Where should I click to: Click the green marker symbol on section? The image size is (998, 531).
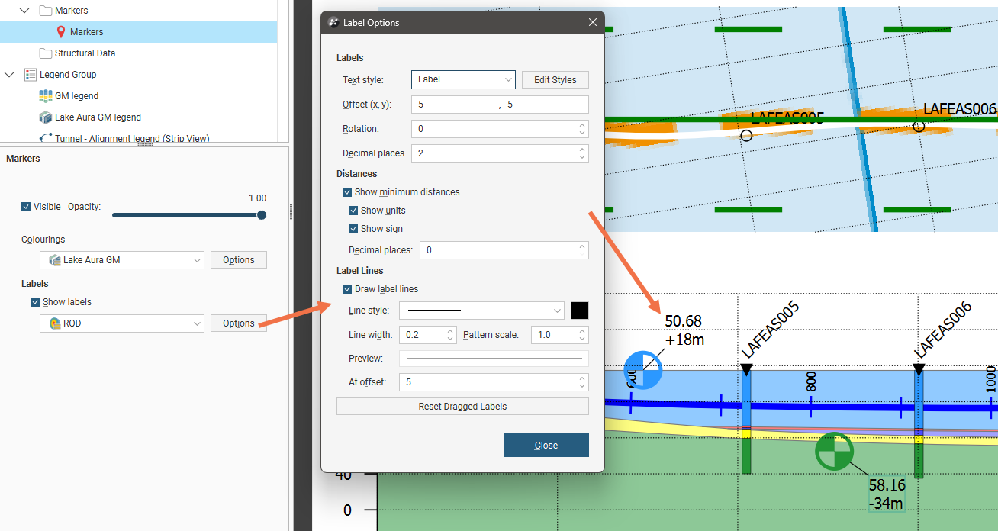click(833, 451)
